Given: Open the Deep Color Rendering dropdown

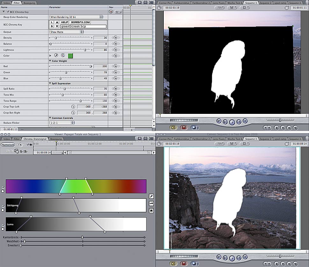Looking at the screenshot, I should 76,17.
